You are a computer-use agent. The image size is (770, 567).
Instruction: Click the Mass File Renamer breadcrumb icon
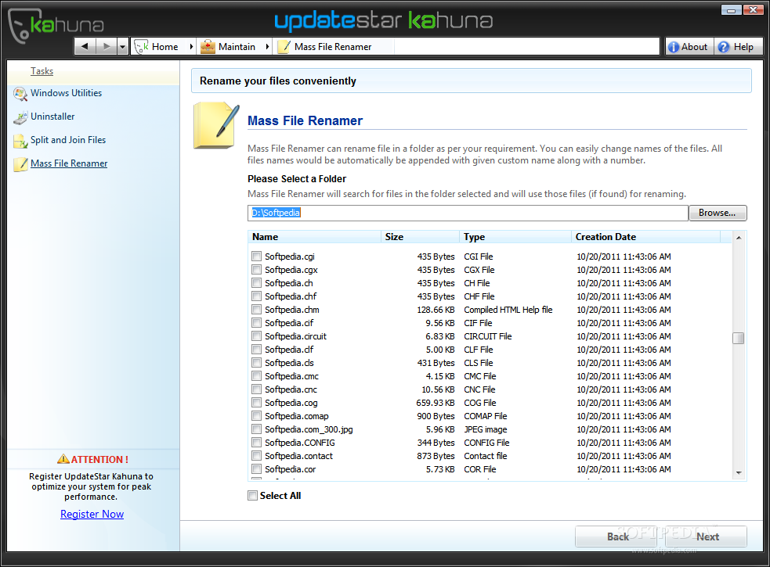coord(284,47)
